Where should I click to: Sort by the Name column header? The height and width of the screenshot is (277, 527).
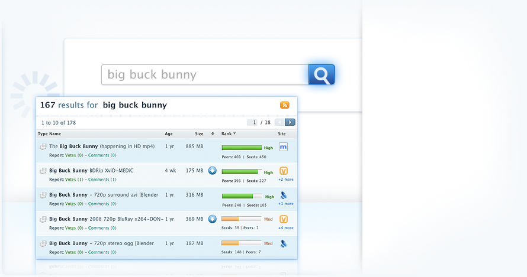(x=55, y=133)
